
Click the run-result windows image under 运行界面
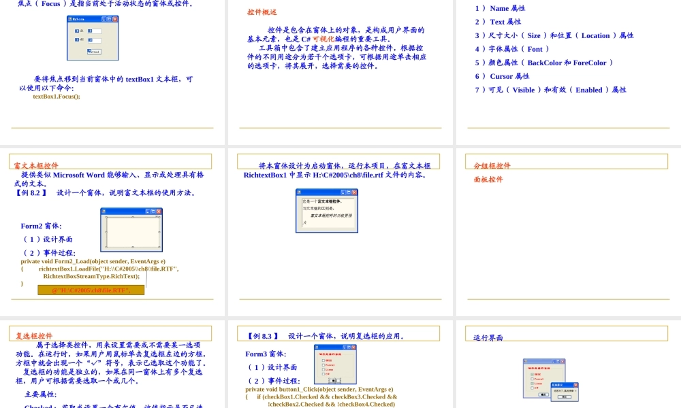coord(551,380)
